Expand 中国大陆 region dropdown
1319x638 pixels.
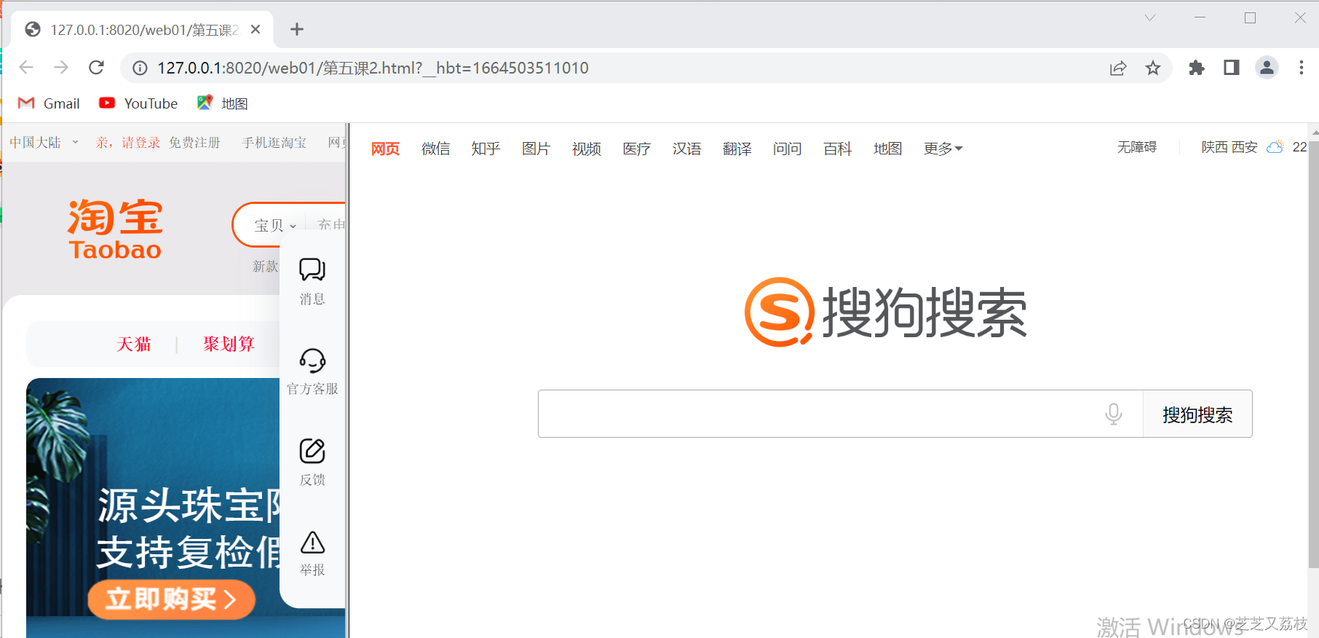(44, 143)
